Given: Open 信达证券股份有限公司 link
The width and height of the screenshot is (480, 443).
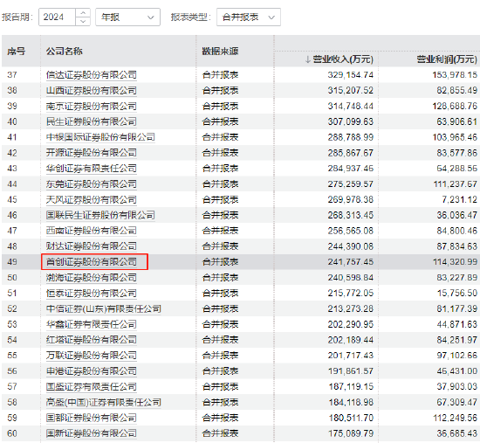Looking at the screenshot, I should pyautogui.click(x=92, y=75).
